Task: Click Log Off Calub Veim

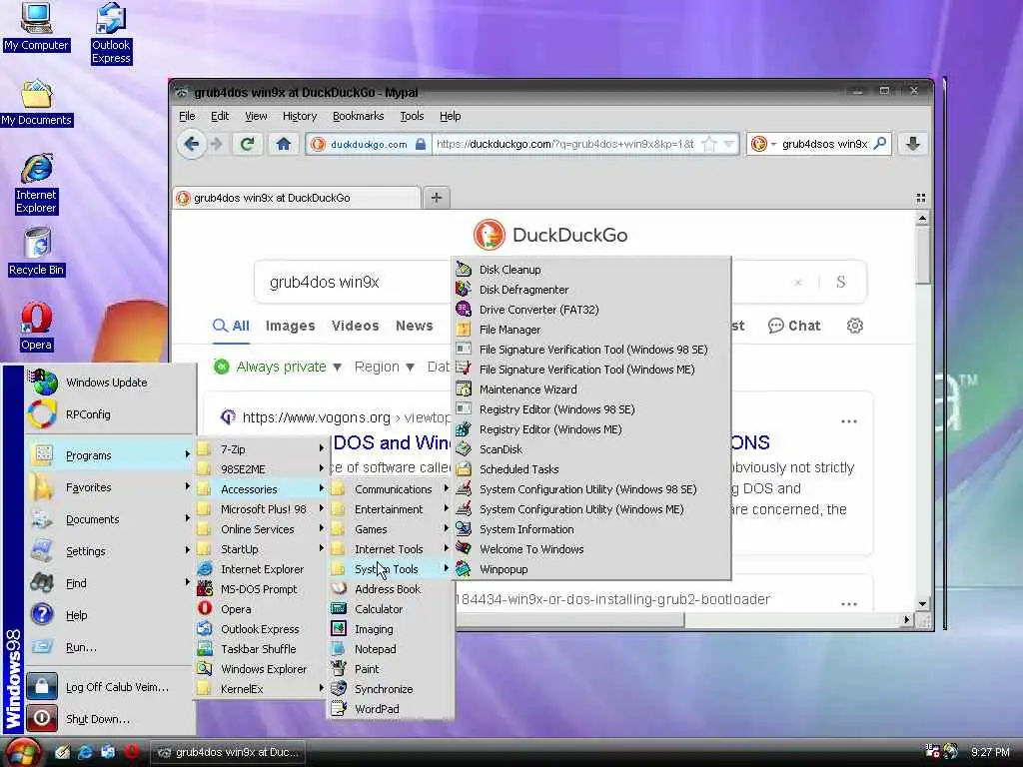Action: coord(110,687)
